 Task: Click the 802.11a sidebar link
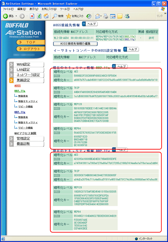point(20,91)
